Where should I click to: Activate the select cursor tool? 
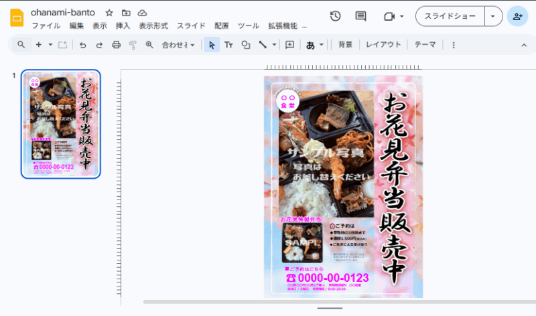pyautogui.click(x=212, y=45)
